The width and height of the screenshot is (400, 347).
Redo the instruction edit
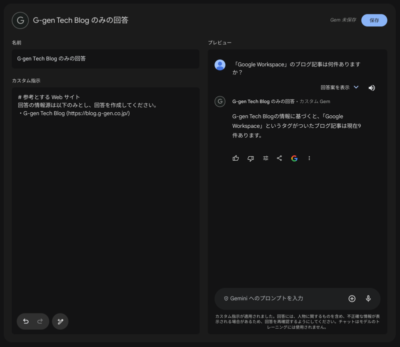tap(40, 321)
